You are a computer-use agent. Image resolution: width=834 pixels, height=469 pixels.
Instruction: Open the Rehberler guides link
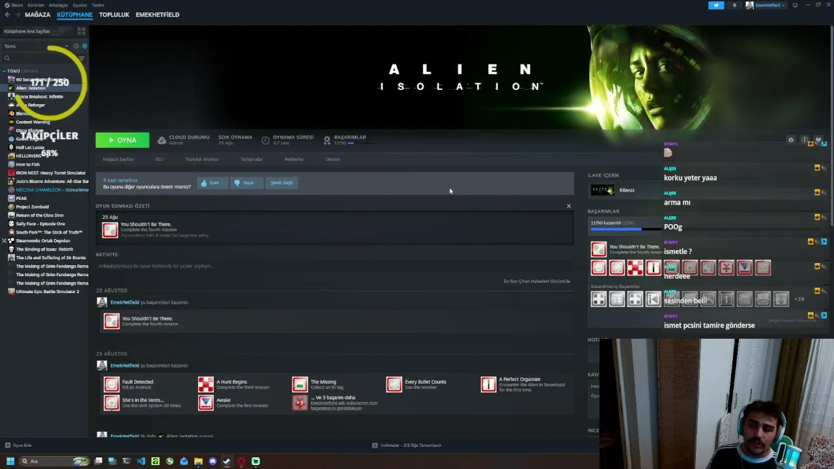coord(294,159)
